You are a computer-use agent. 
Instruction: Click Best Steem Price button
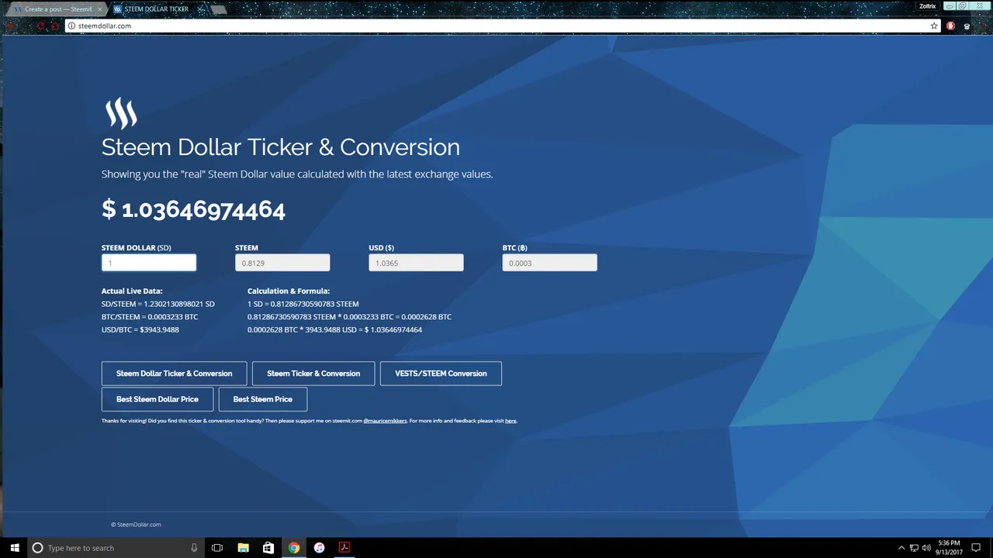tap(263, 399)
